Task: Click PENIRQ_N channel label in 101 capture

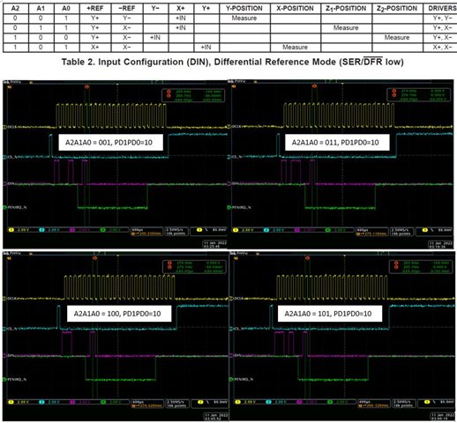Action: [x=243, y=379]
